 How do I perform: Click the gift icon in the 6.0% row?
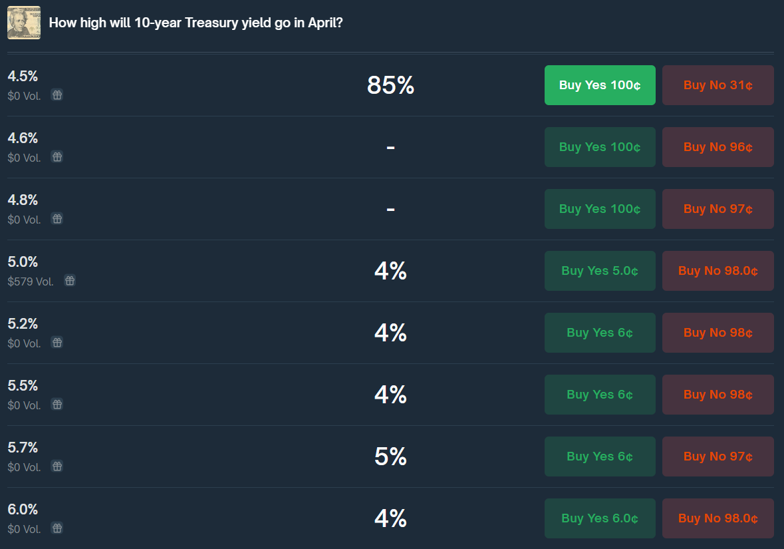click(x=57, y=528)
